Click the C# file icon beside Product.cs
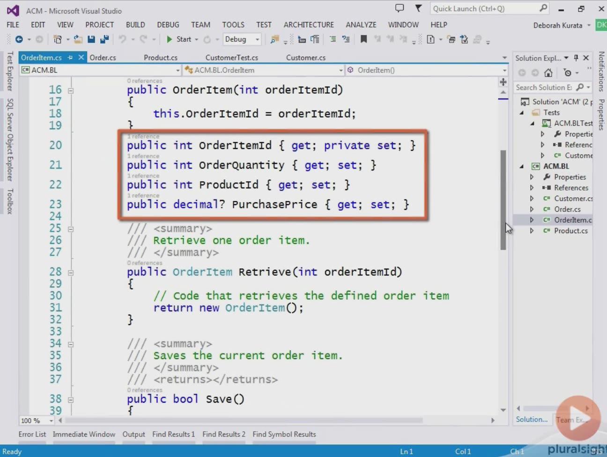Viewport: 607px width, 457px height. [x=547, y=231]
